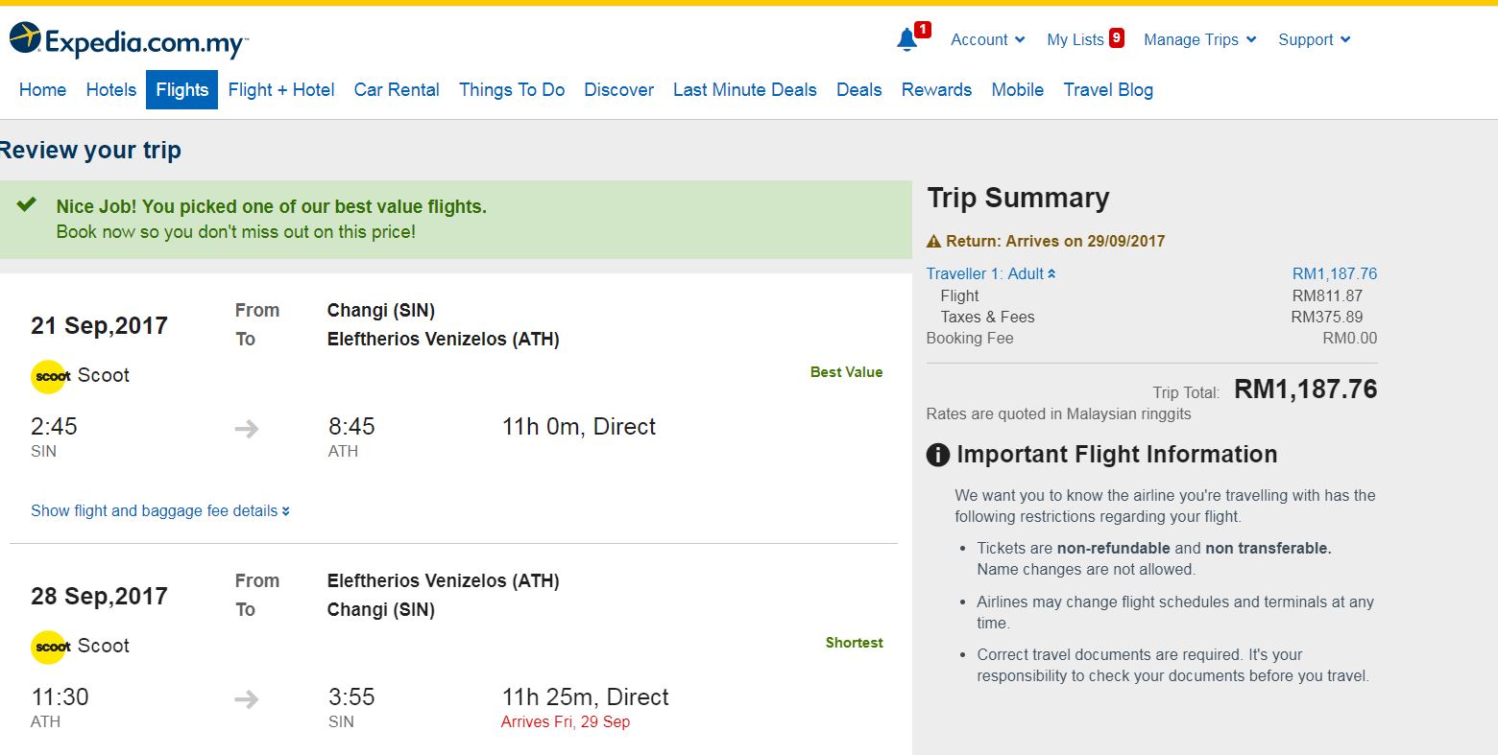Switch to the Hotels tab
Image resolution: width=1498 pixels, height=755 pixels.
tap(111, 90)
